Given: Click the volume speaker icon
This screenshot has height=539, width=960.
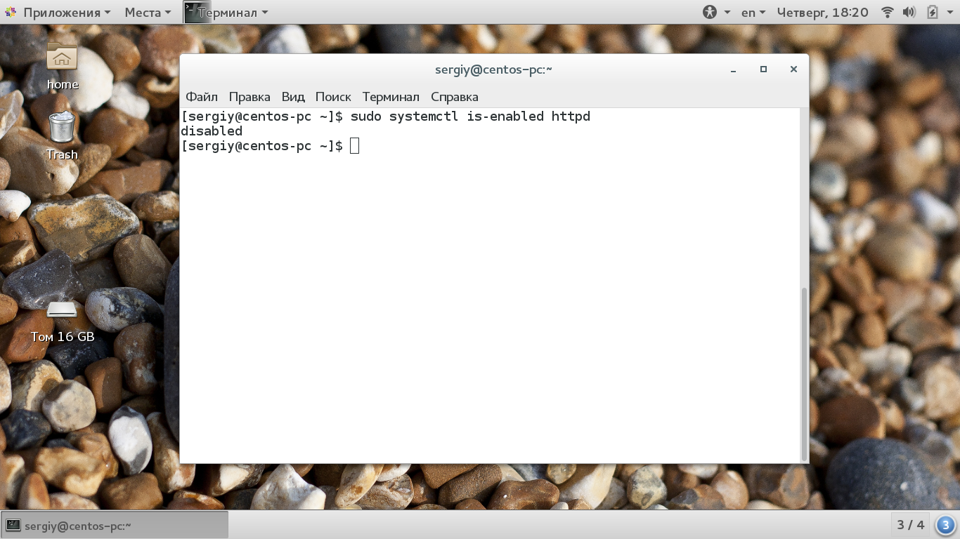Looking at the screenshot, I should click(x=909, y=12).
